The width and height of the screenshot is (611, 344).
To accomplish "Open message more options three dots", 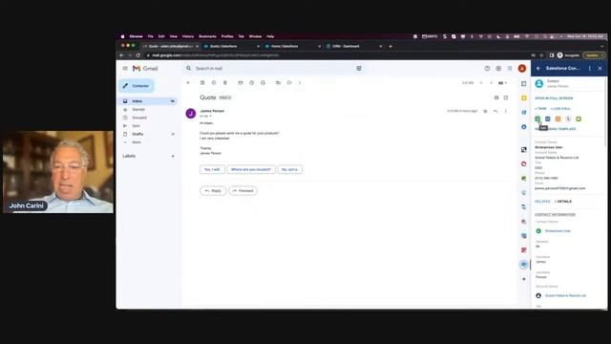I will 506,111.
